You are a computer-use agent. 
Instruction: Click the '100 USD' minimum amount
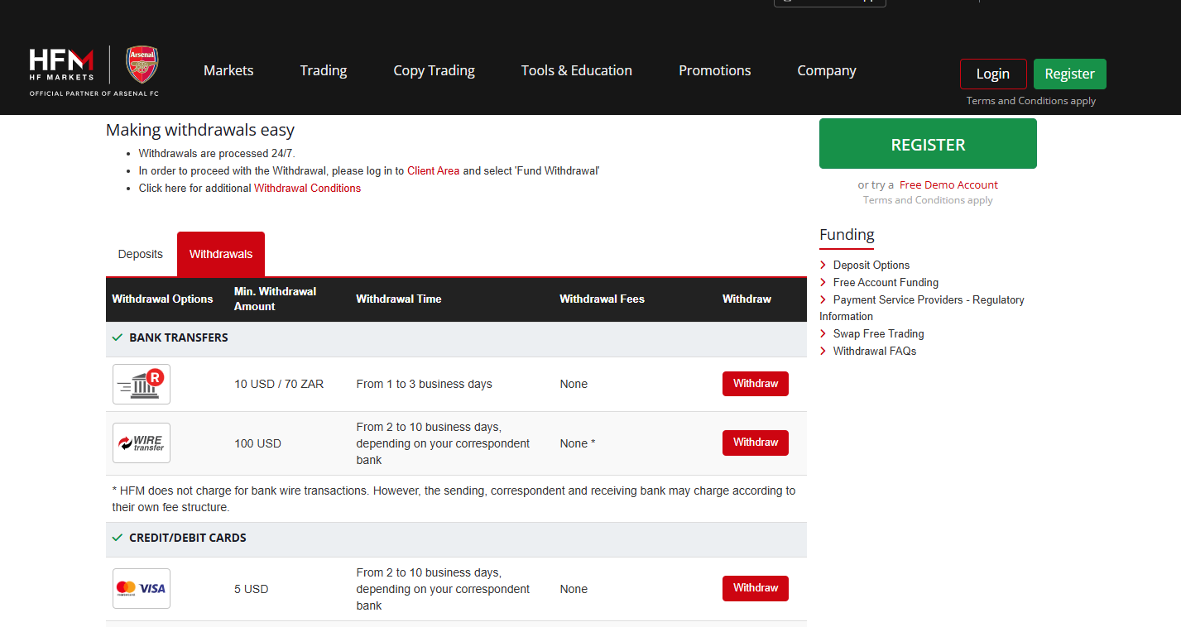click(x=257, y=444)
